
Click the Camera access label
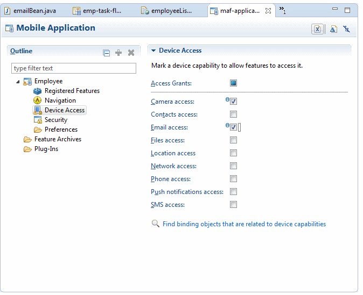(x=172, y=102)
